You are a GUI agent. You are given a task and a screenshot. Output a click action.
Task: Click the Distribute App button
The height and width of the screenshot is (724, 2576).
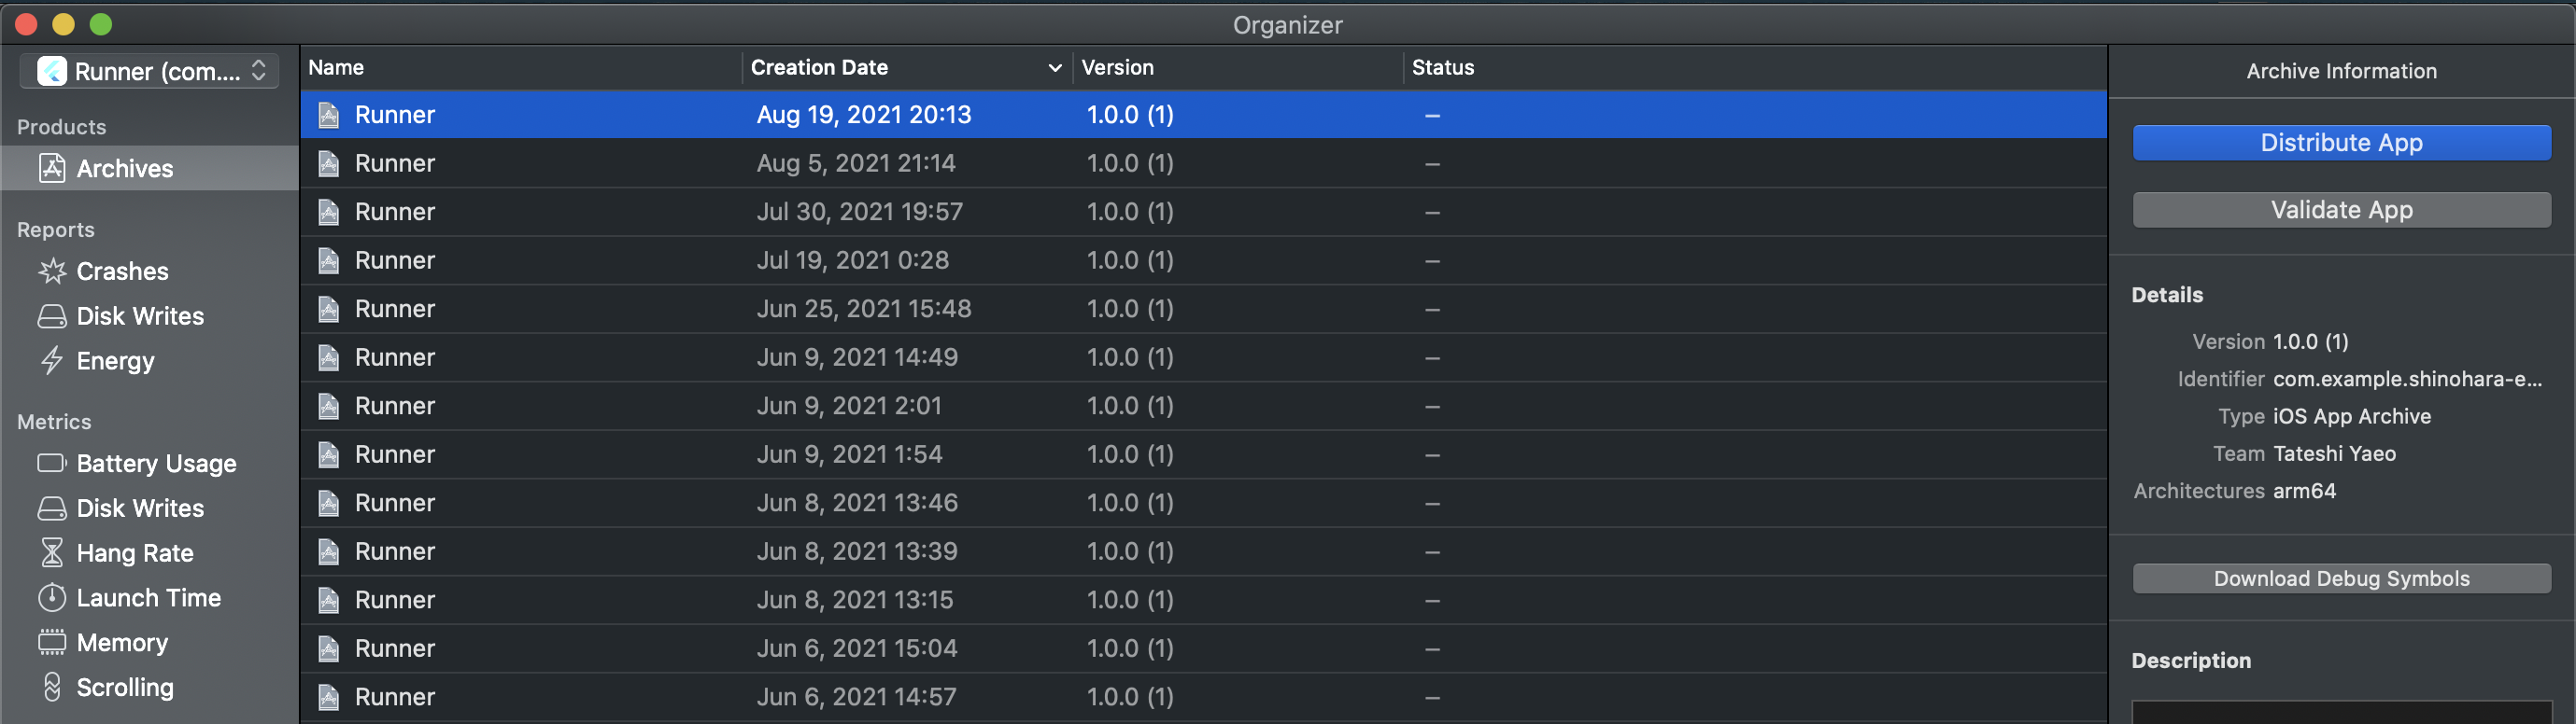[x=2341, y=143]
